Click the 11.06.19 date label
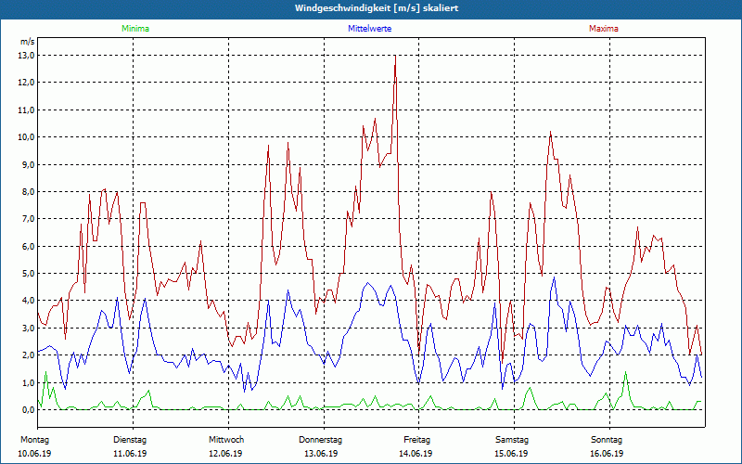The width and height of the screenshot is (742, 464). click(130, 454)
